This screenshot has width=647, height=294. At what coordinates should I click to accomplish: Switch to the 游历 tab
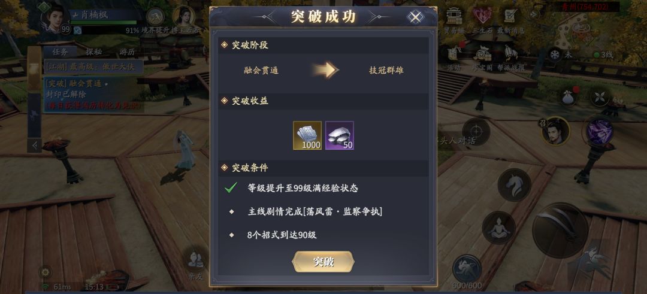[x=127, y=52]
